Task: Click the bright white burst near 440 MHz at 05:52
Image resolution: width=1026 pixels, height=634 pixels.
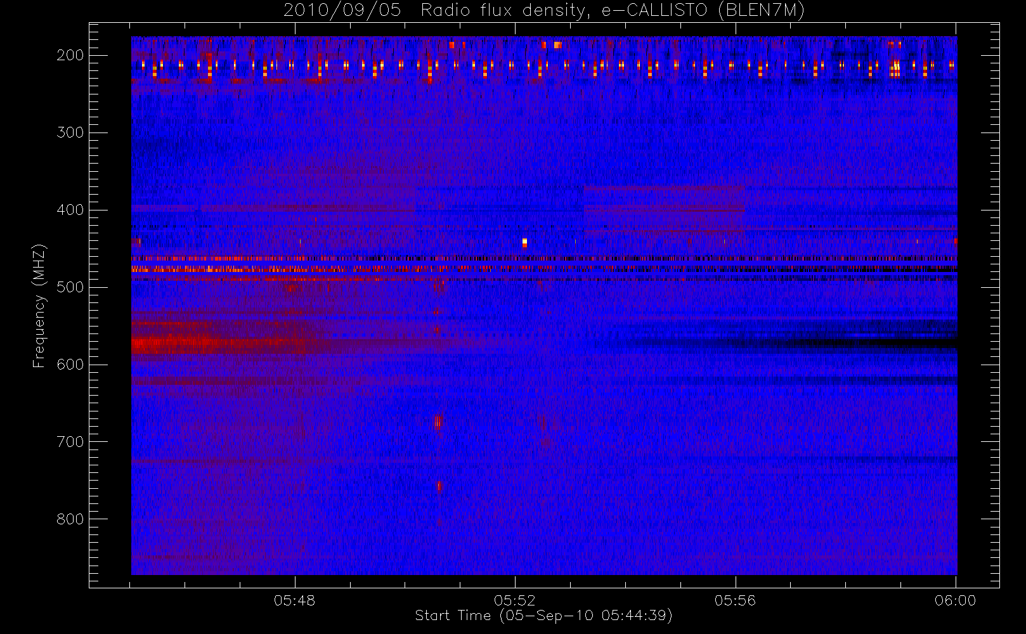Action: pos(524,242)
